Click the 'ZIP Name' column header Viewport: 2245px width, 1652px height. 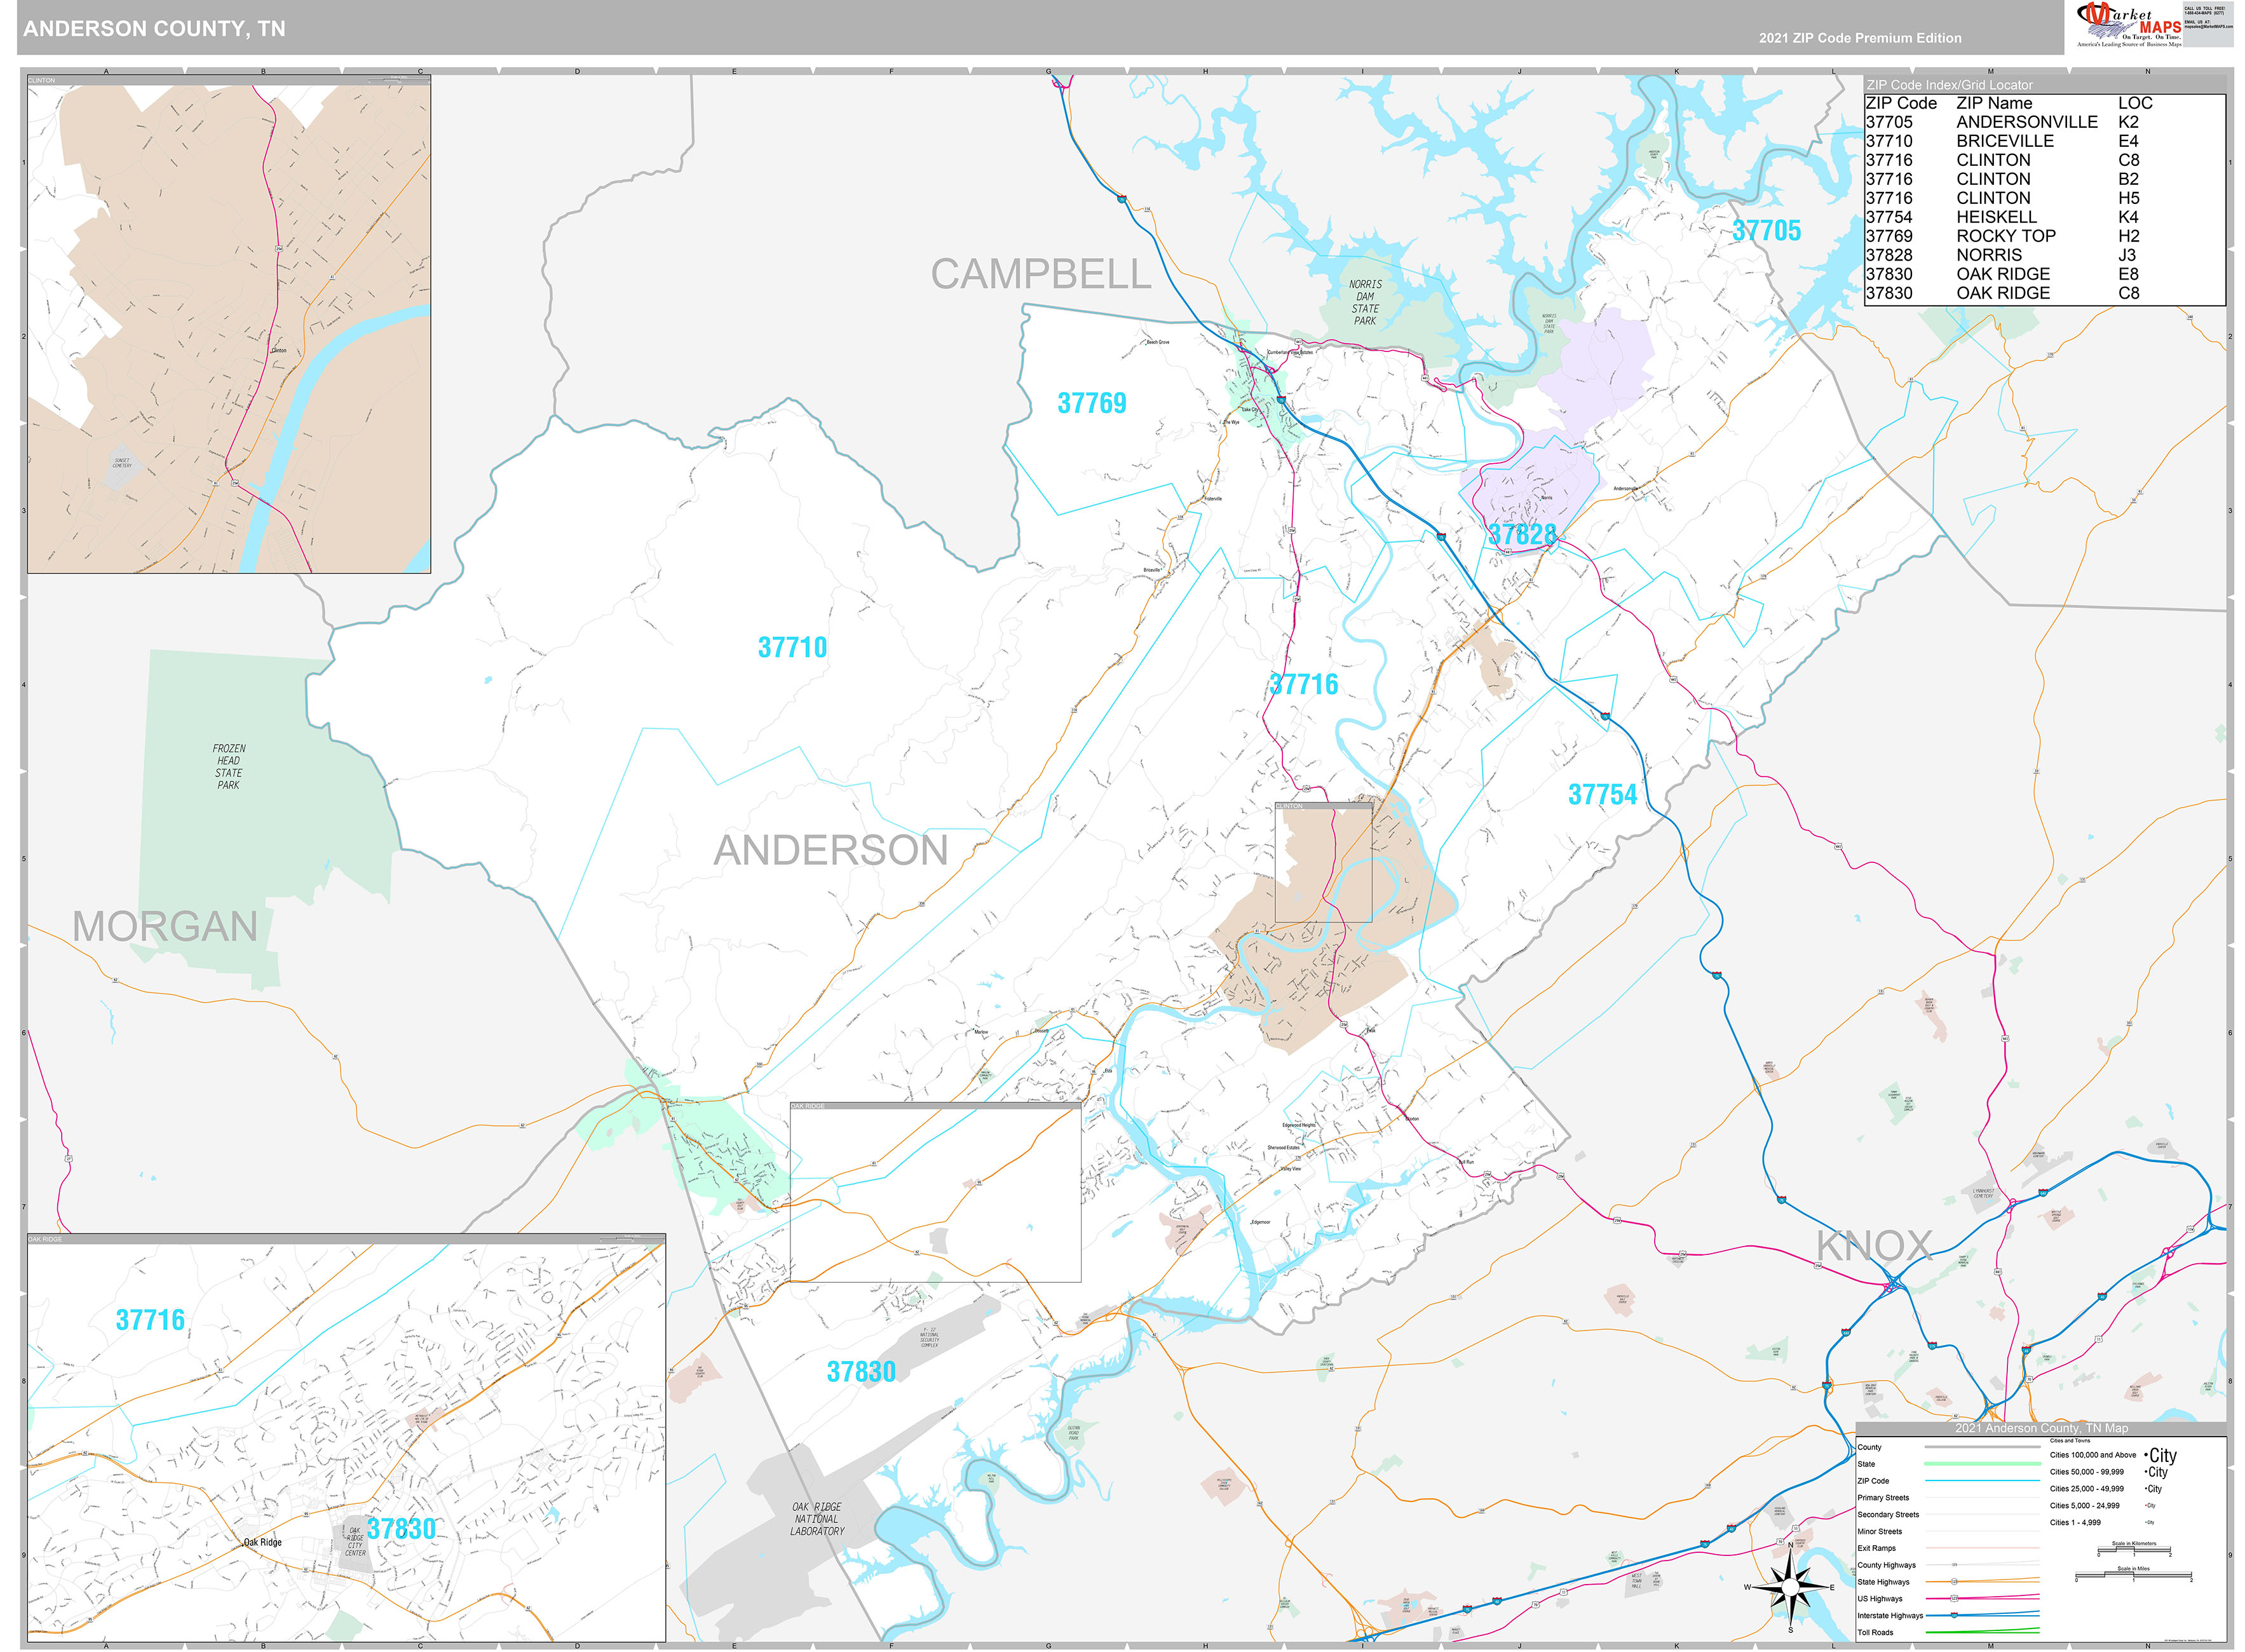coord(1994,103)
